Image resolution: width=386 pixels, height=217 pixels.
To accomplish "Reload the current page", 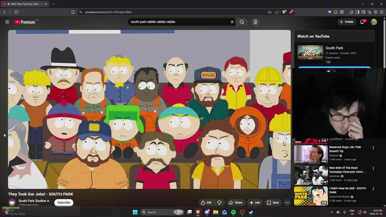I will pos(16,12).
